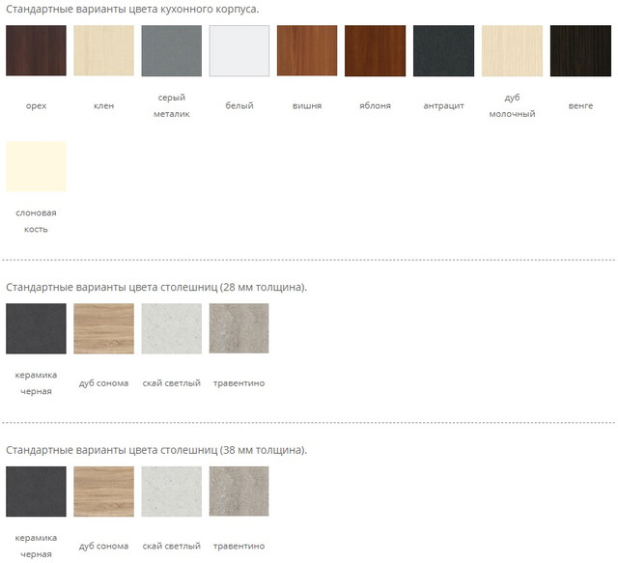
Task: Select the венге cabinet color swatch
Action: pos(580,50)
